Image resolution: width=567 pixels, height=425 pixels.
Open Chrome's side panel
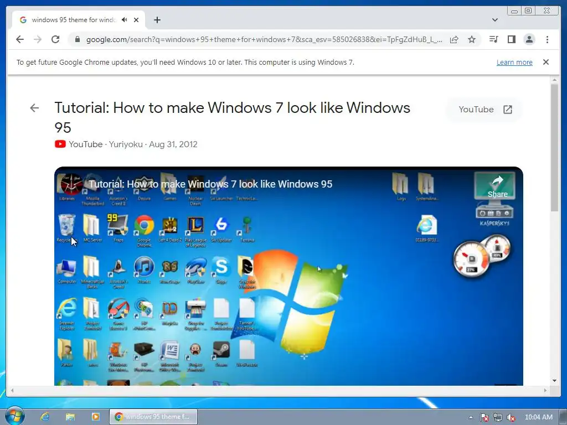(511, 39)
